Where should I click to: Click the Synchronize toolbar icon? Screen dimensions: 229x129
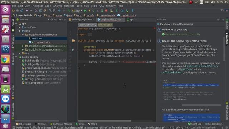(x=22, y=11)
